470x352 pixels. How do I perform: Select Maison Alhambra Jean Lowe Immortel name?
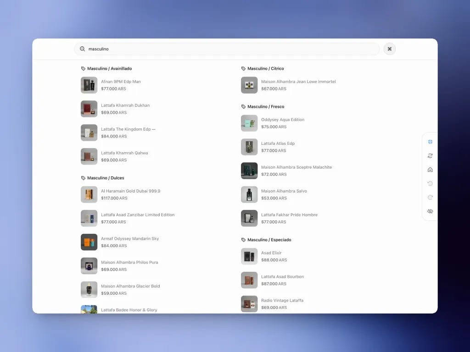point(298,82)
